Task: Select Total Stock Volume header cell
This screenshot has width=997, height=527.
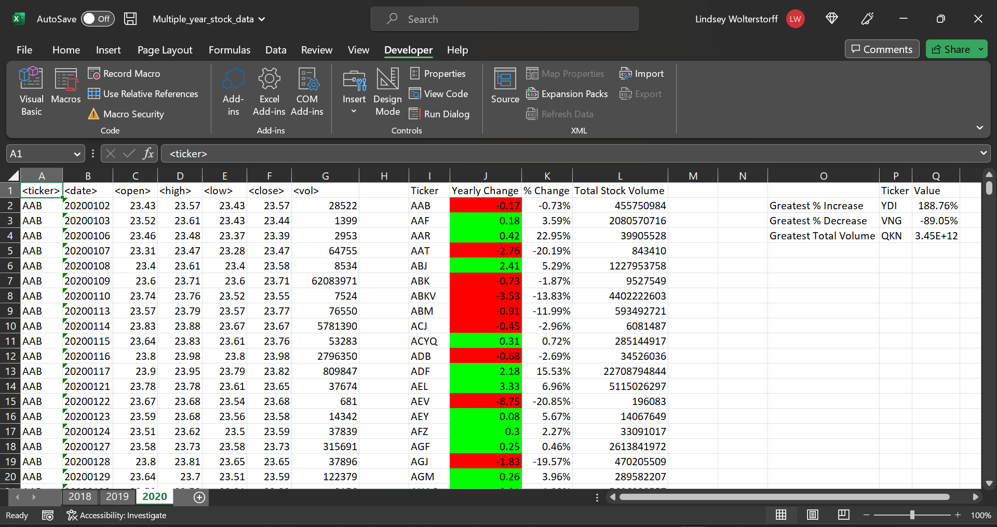Action: [x=620, y=191]
